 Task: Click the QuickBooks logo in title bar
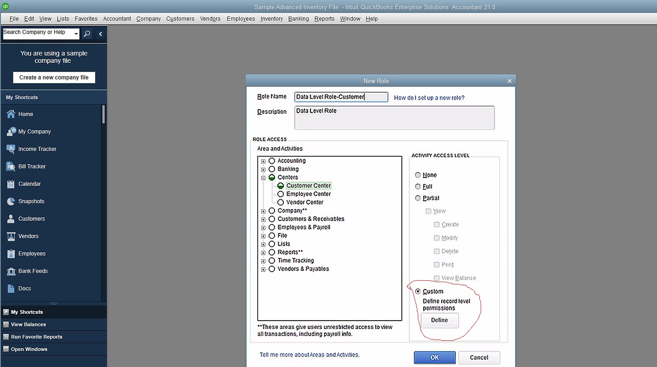pyautogui.click(x=6, y=6)
